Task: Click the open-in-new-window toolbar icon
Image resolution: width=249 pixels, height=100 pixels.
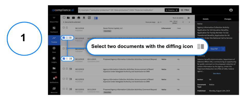Action: (x=89, y=18)
